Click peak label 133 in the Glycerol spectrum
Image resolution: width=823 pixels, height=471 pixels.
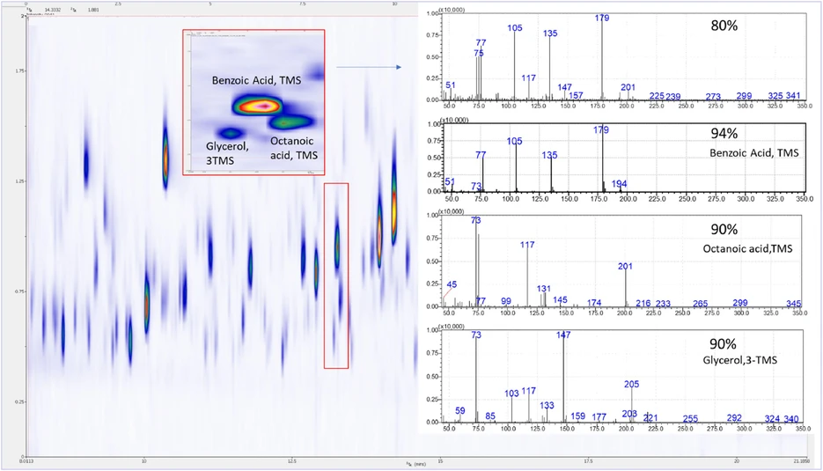coord(547,405)
